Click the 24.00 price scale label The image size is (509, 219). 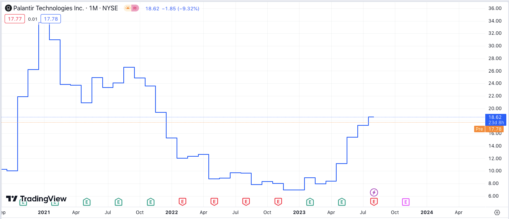pos(495,83)
